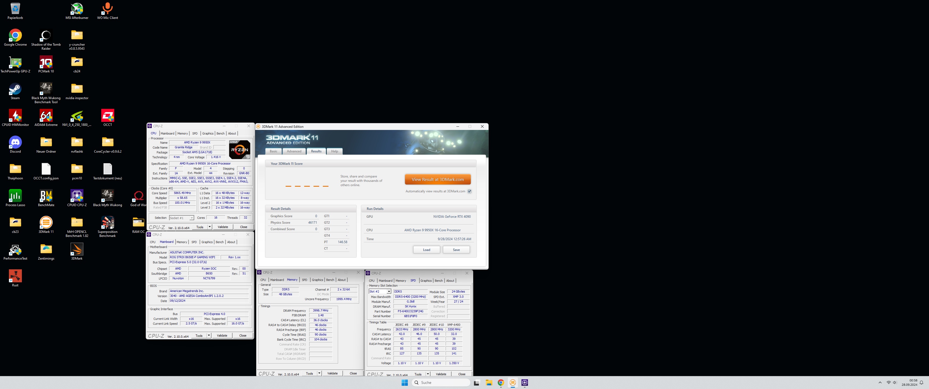929x389 pixels.
Task: Open Discord desktop shortcut
Action: 15,144
